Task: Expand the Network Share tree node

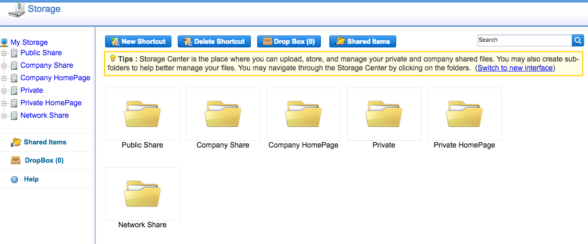Action: click(x=4, y=116)
